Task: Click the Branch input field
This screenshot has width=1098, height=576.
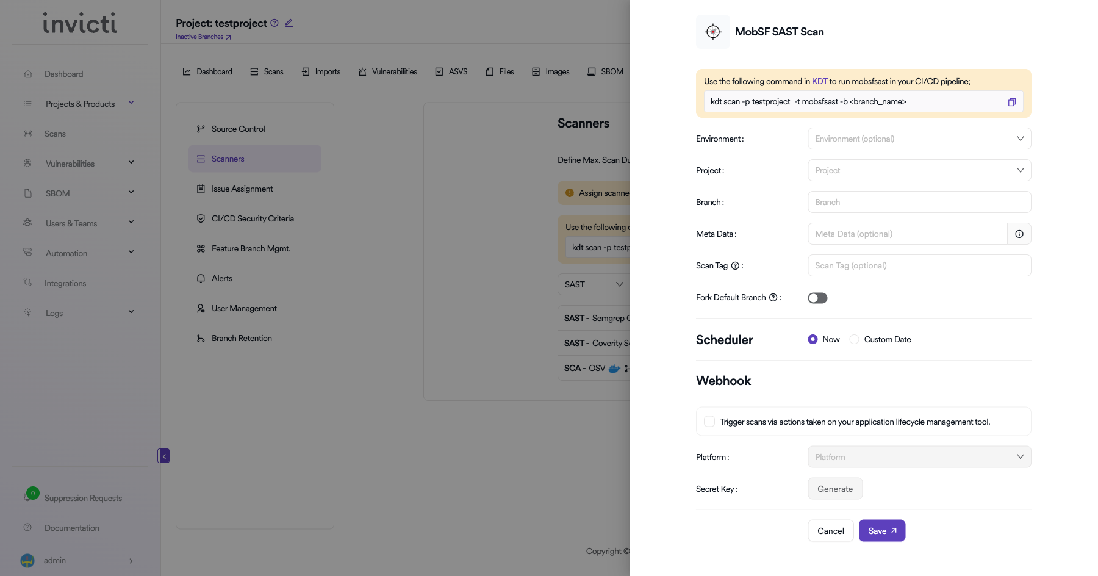Action: coord(919,202)
